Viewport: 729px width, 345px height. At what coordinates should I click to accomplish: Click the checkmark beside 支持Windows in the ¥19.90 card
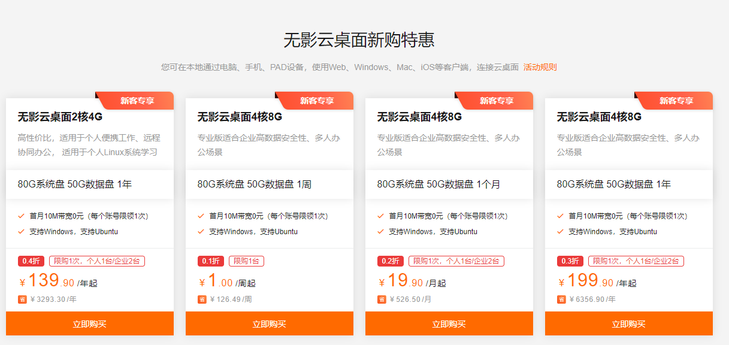click(380, 231)
